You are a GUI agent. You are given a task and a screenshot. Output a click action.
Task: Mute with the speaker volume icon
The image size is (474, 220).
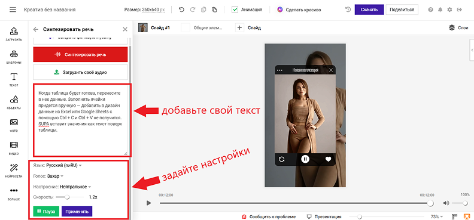coord(446,203)
